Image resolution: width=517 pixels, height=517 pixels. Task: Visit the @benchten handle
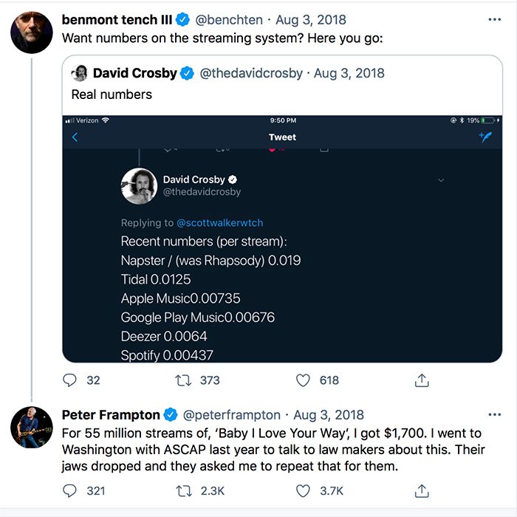(x=229, y=20)
